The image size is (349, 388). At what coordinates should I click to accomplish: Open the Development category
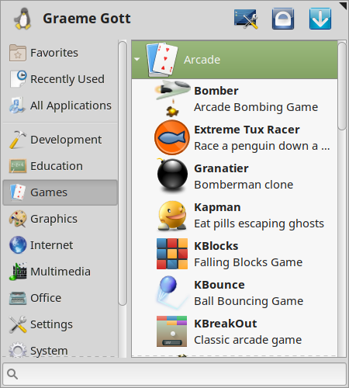60,140
